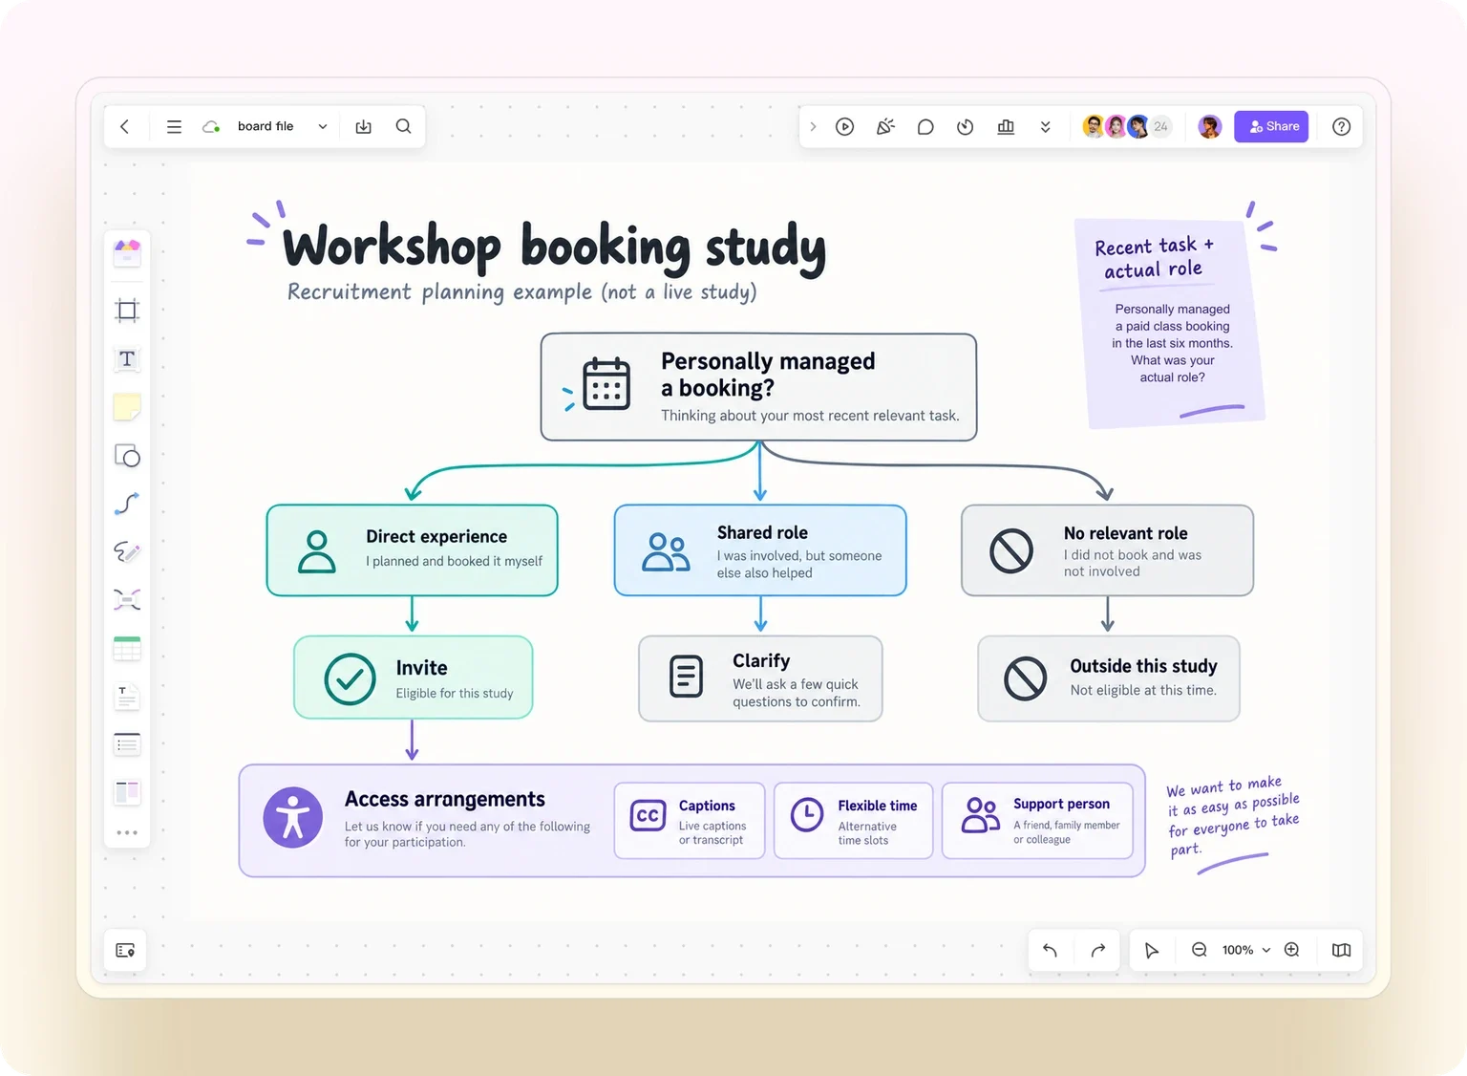
Task: Select the No relevant role card
Action: 1107,550
